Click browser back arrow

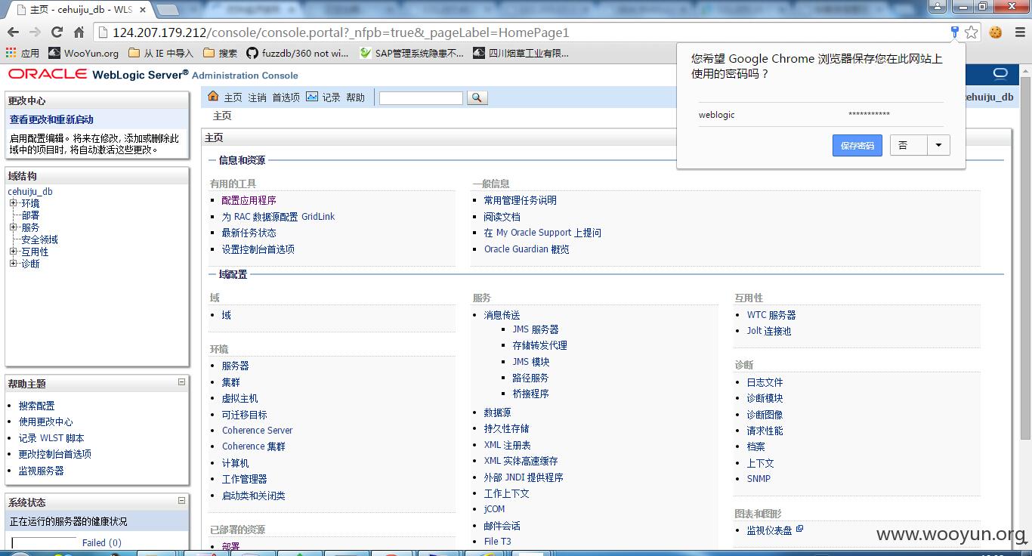click(13, 32)
